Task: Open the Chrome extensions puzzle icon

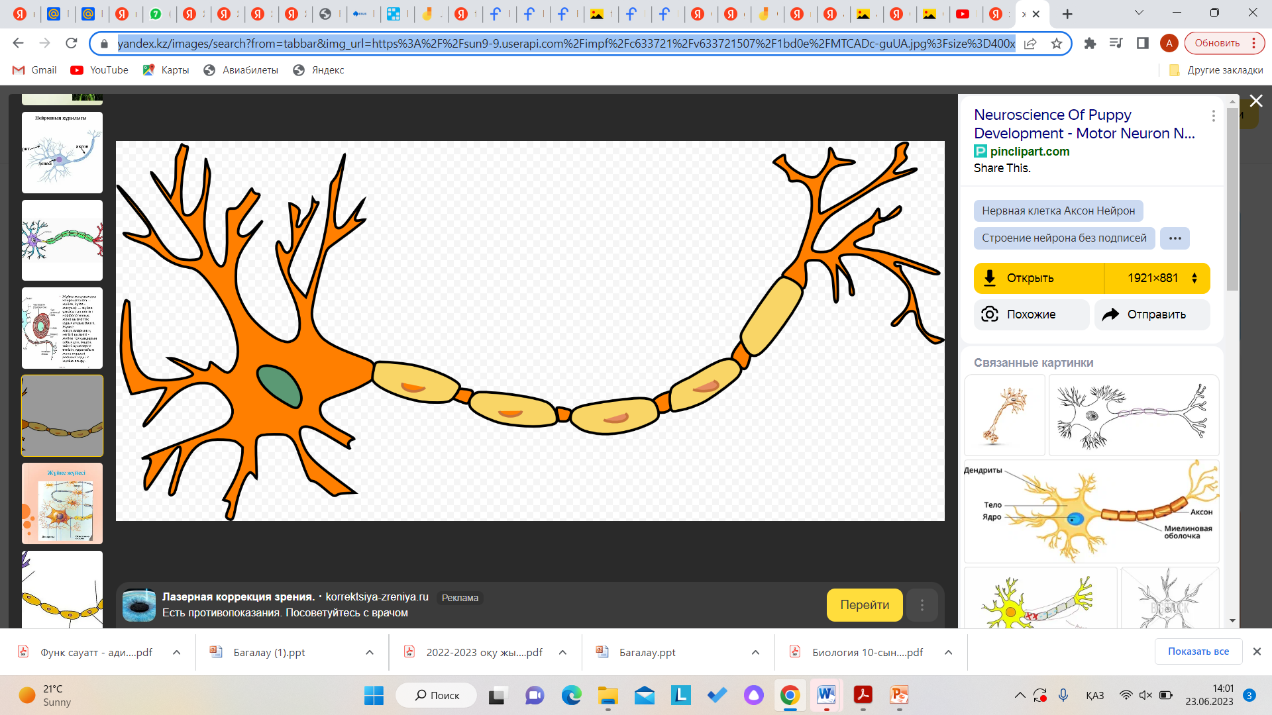Action: coord(1090,44)
